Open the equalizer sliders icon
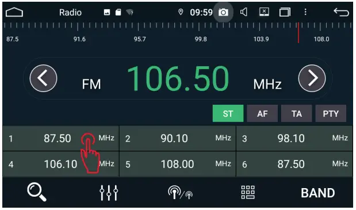 109,193
